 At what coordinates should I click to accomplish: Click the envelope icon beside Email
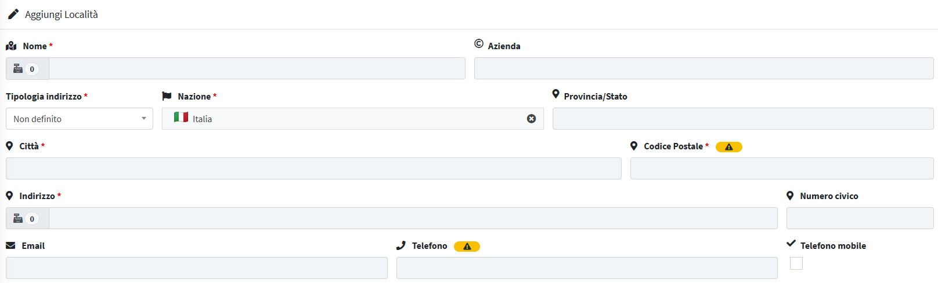[x=10, y=245]
